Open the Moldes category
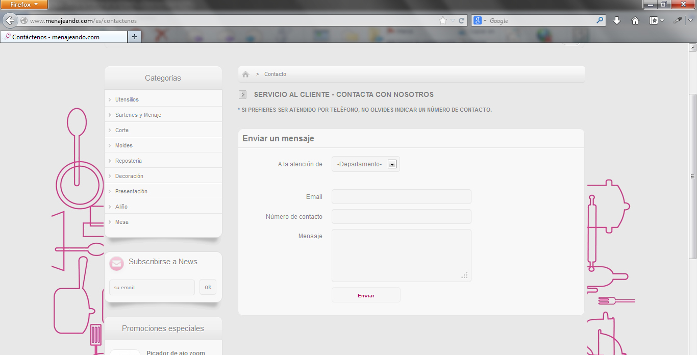 tap(124, 145)
